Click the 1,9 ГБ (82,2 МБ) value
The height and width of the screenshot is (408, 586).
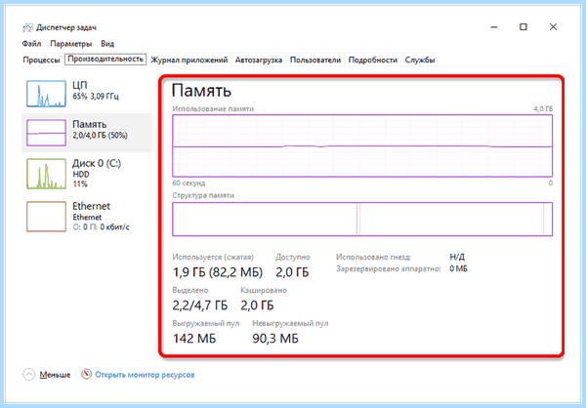coord(218,272)
